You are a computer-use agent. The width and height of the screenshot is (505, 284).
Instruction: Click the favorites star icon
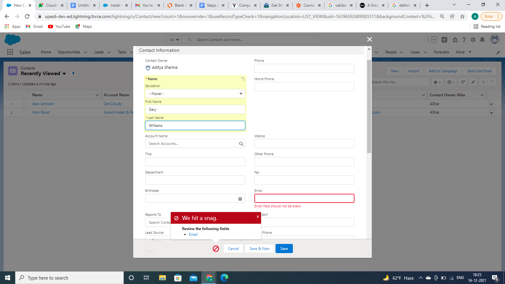(x=428, y=40)
